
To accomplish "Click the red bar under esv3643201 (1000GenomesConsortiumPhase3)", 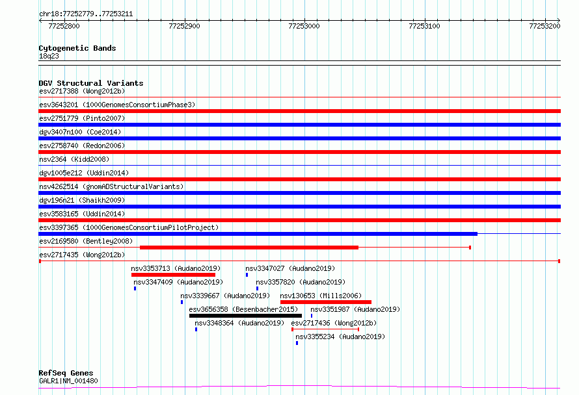I will coord(299,111).
